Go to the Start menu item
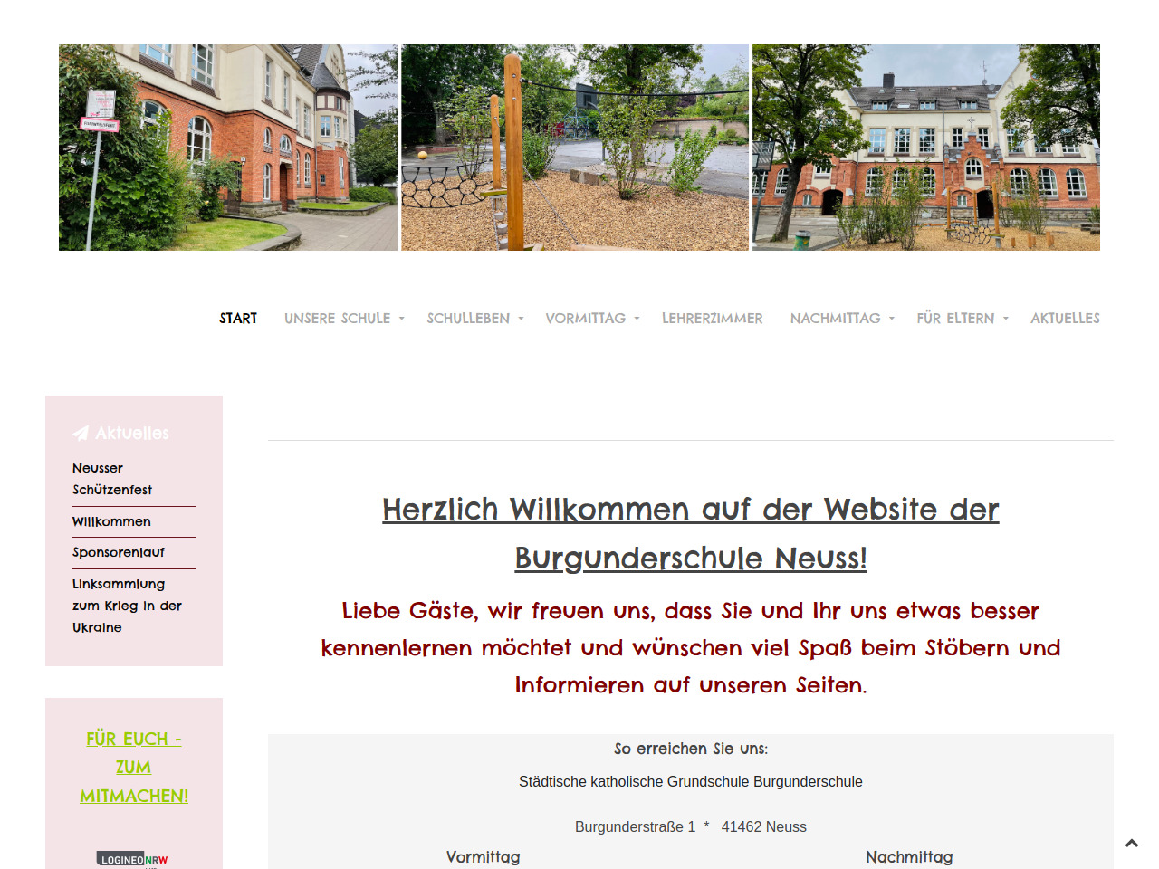This screenshot has height=869, width=1159. coord(238,319)
